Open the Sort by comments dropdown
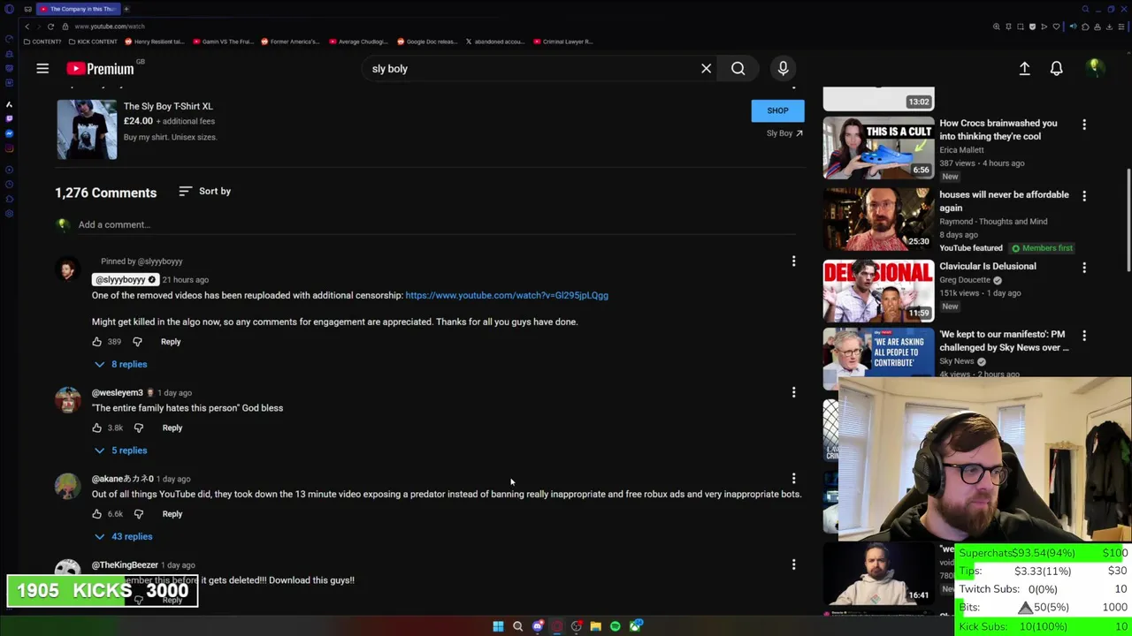This screenshot has width=1132, height=636. pos(204,191)
